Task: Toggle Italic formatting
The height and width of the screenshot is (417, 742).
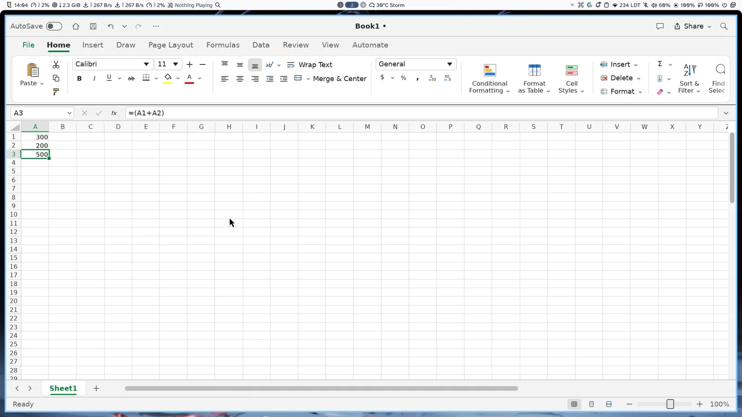Action: pos(94,78)
